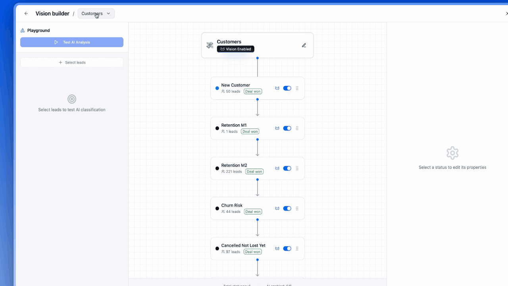Toggle the Churn Risk switch

coord(287,209)
